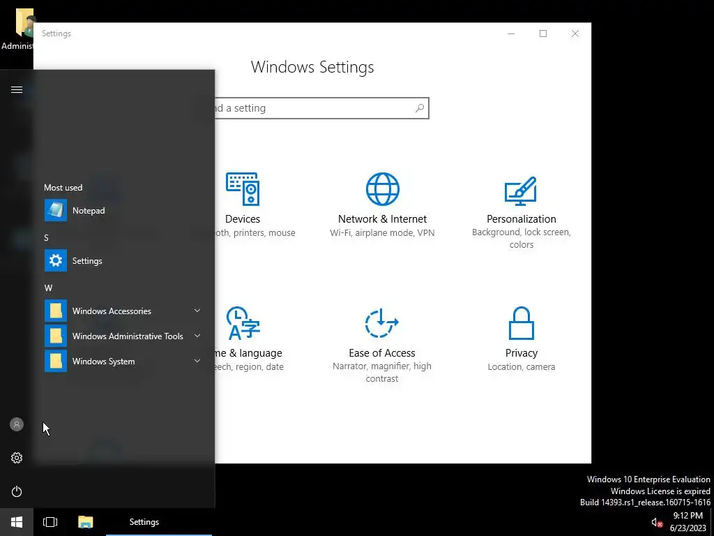Maximize the Settings window
This screenshot has width=714, height=536.
pos(542,33)
